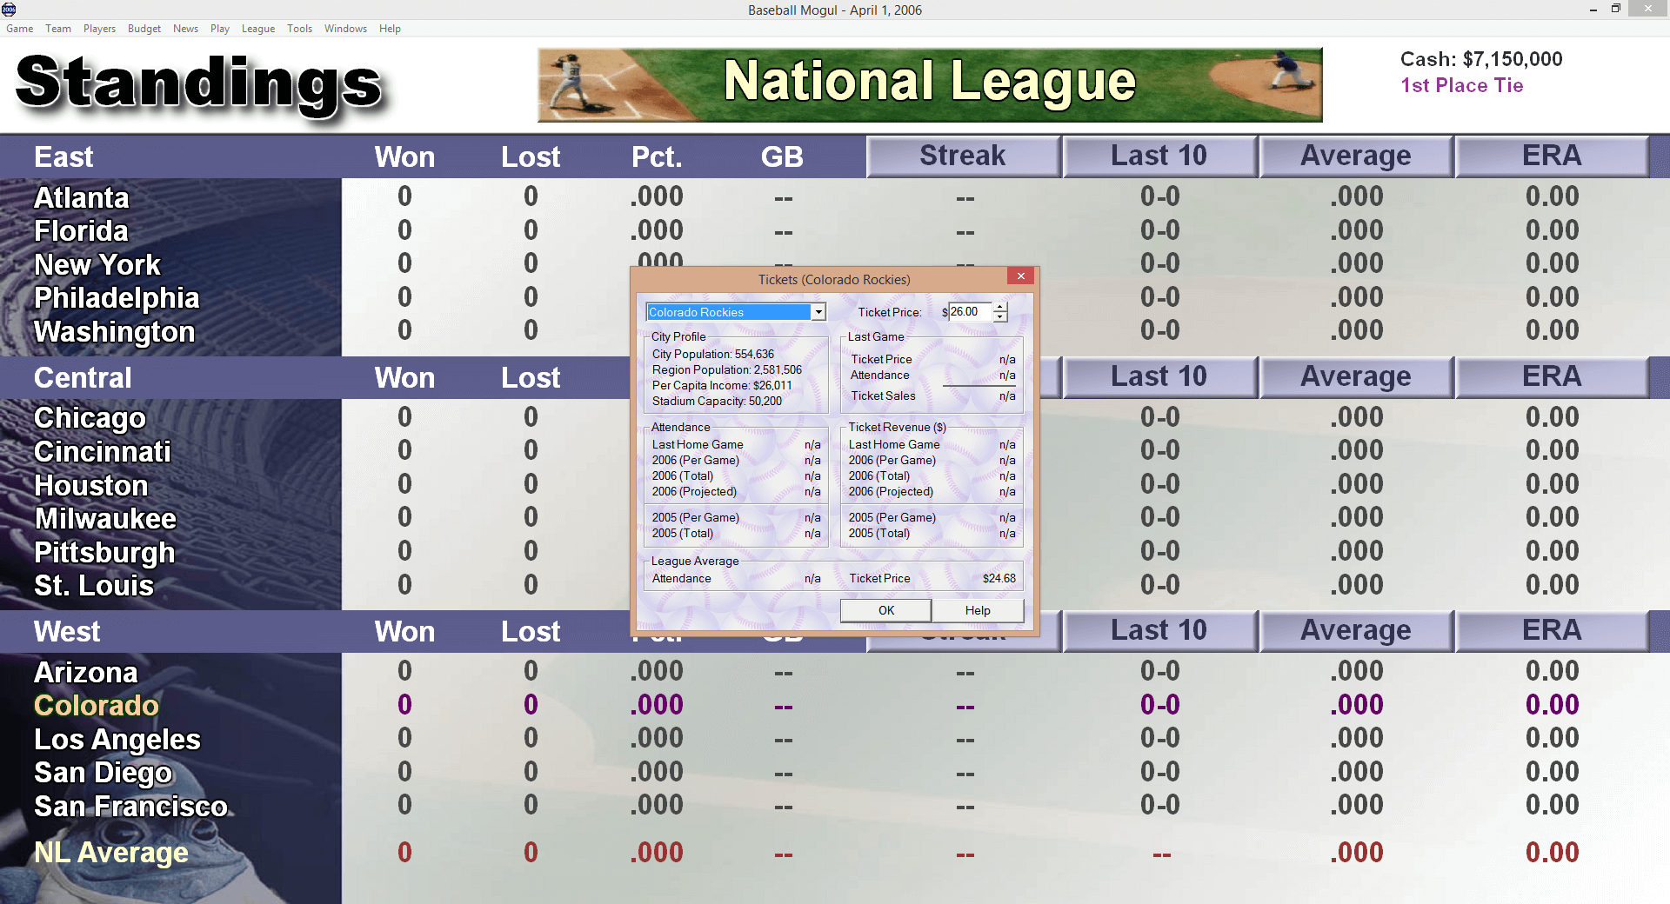Decrease ticket price with down arrow

tap(1000, 317)
